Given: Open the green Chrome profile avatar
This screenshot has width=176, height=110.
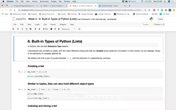Looking at the screenshot, I should [x=170, y=10].
